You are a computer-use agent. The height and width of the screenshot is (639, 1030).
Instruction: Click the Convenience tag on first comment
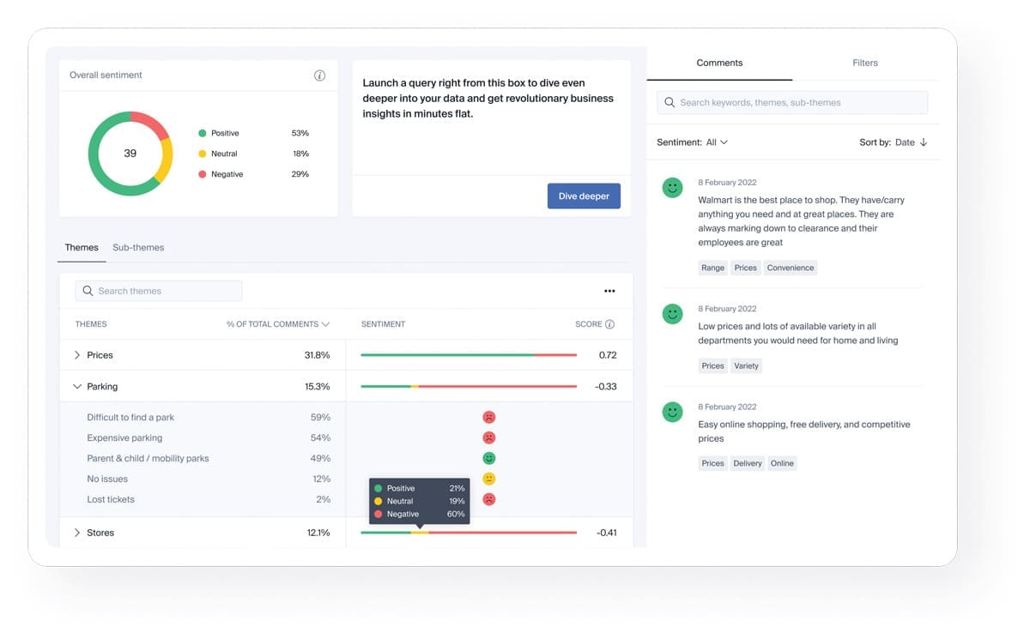[x=790, y=268]
